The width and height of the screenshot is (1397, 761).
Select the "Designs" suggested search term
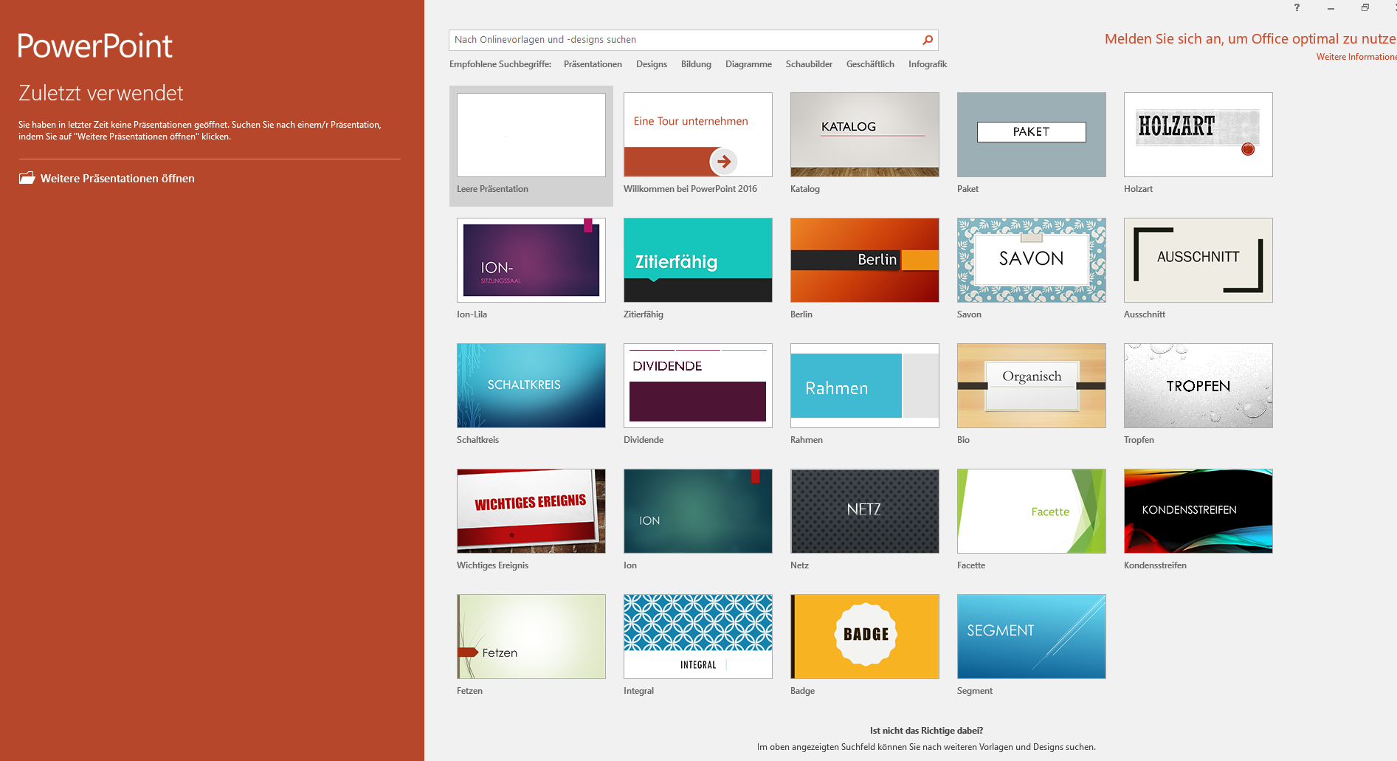[x=651, y=64]
